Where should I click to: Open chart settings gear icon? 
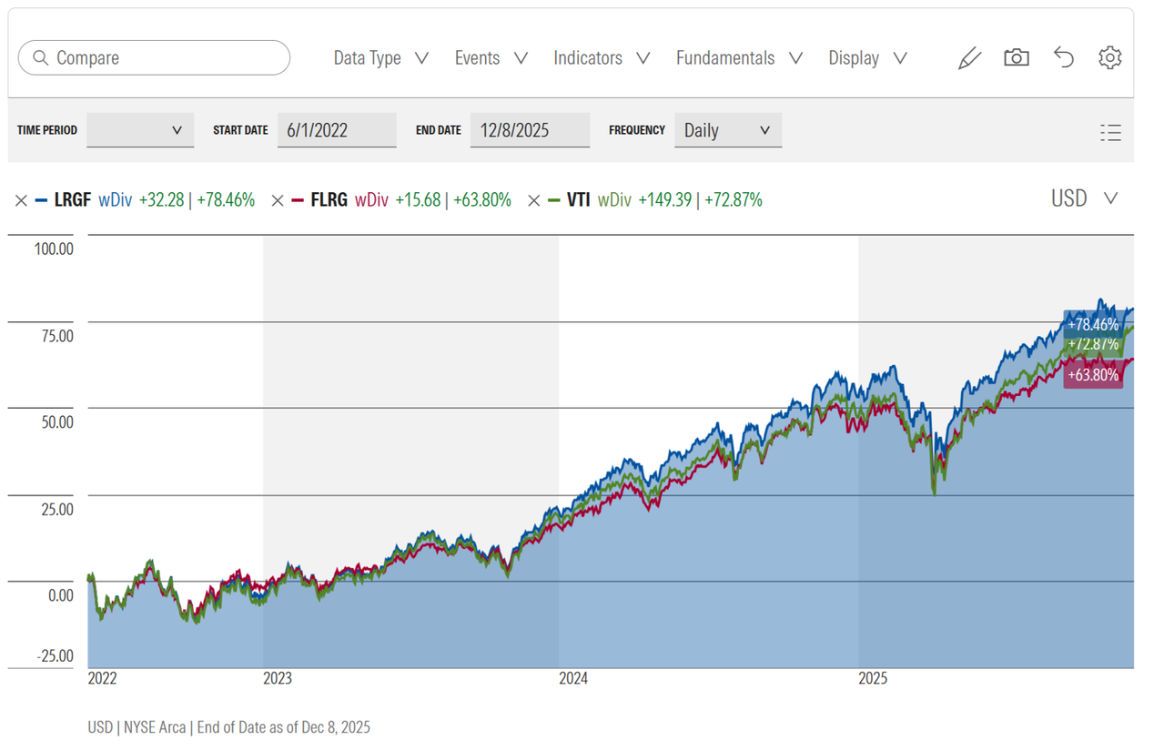coord(1109,57)
